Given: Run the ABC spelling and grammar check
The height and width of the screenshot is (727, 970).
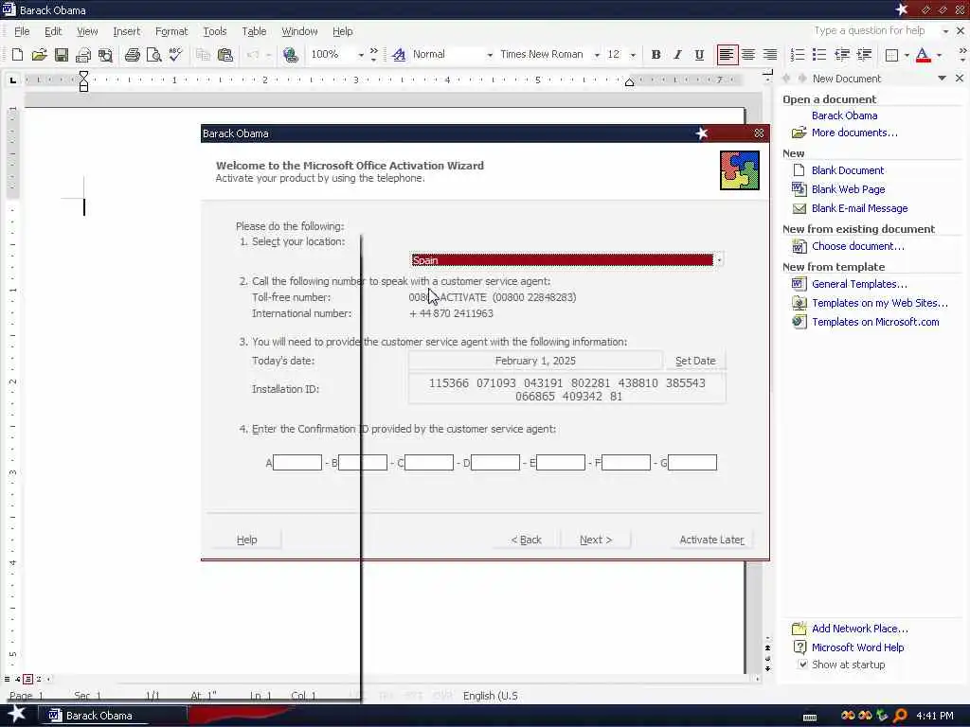Looking at the screenshot, I should (x=176, y=54).
